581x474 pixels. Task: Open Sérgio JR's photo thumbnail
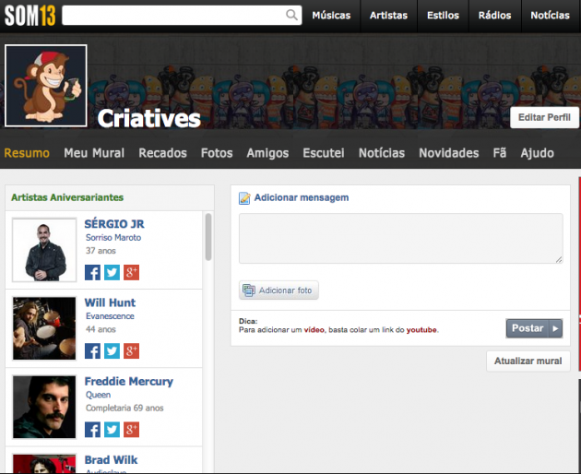(x=44, y=250)
